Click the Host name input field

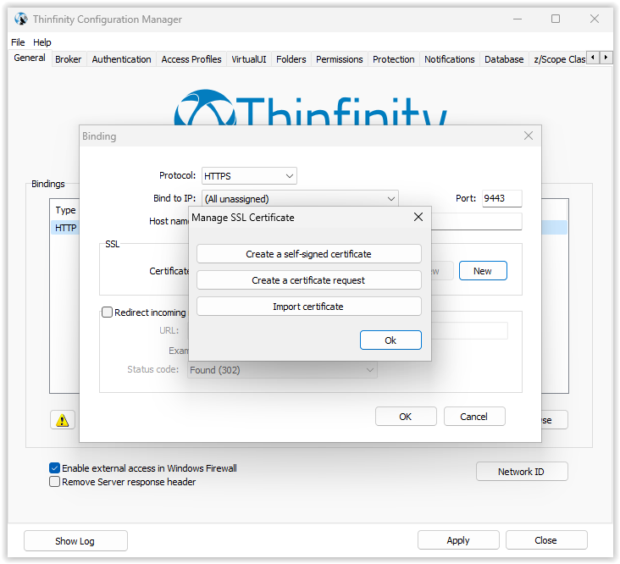(x=477, y=221)
